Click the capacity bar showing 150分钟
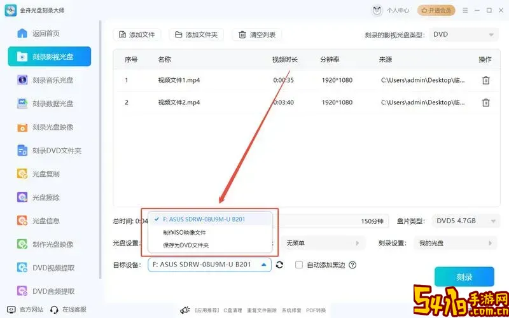Screen dimensions: 509x318 [330, 221]
